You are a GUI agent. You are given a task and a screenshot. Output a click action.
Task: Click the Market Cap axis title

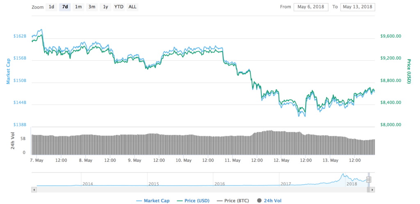tap(8, 71)
